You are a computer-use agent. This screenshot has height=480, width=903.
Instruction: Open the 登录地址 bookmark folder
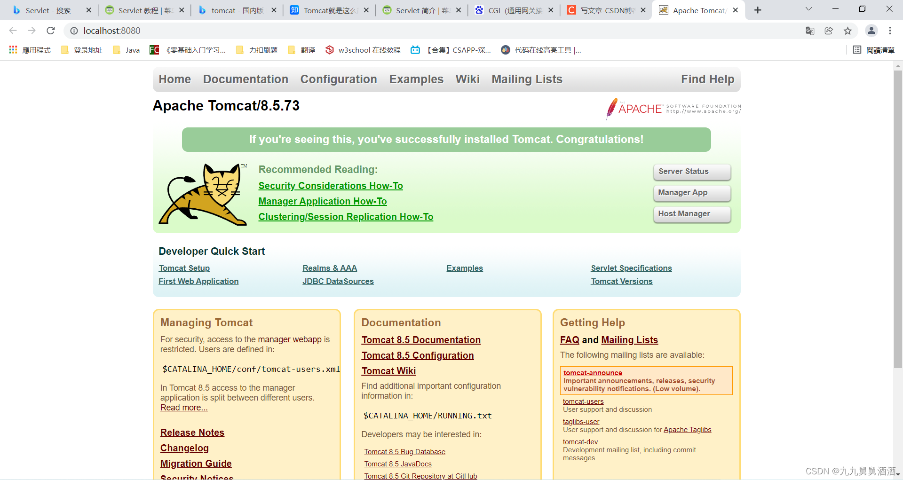pos(82,50)
